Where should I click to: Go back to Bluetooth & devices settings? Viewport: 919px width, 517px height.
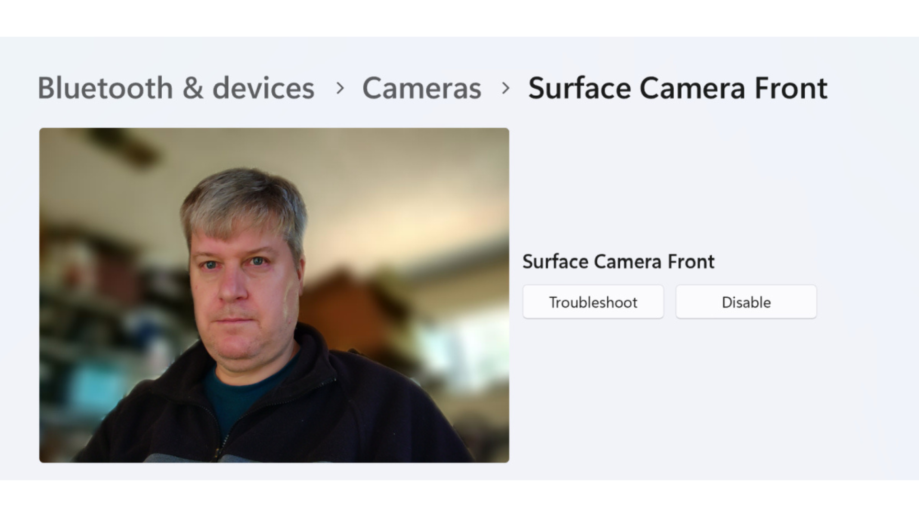pos(176,88)
